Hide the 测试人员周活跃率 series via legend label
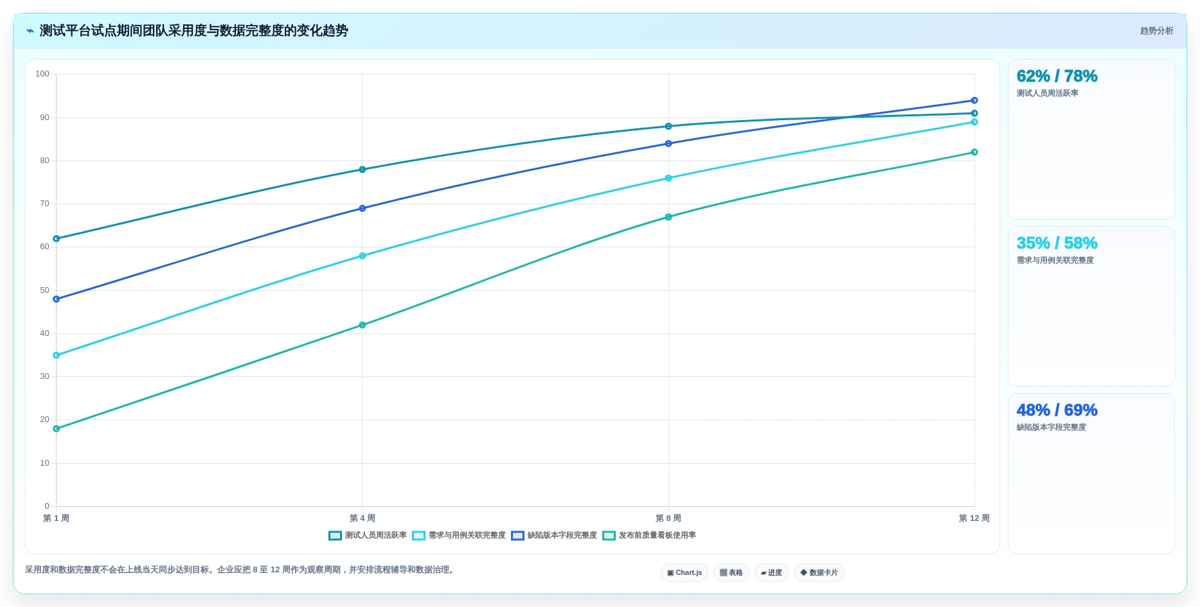 (x=375, y=536)
